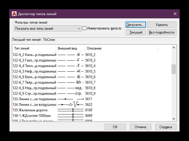Open help with the Справка button

coord(165,127)
